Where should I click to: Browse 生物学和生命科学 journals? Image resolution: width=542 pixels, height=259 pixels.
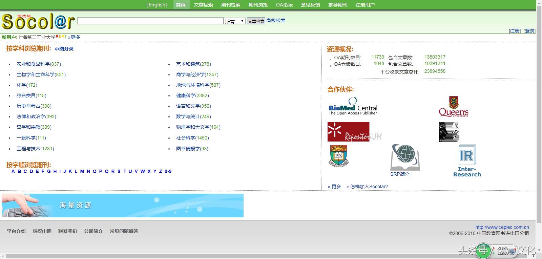point(41,74)
